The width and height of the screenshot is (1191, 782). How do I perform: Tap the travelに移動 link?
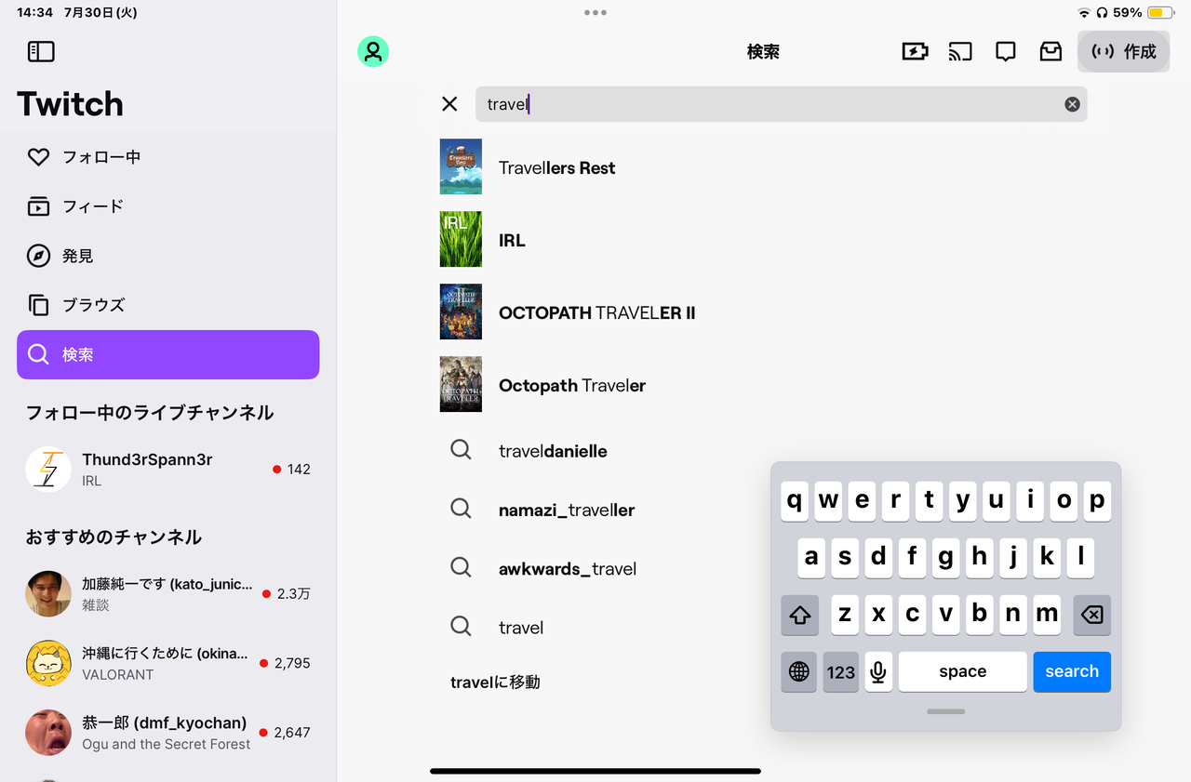tap(495, 683)
